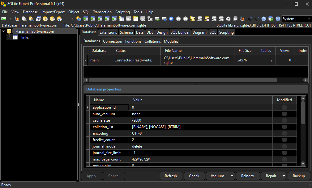Image resolution: width=312 pixels, height=188 pixels.
Task: Click the File Size column header
Action: click(245, 51)
